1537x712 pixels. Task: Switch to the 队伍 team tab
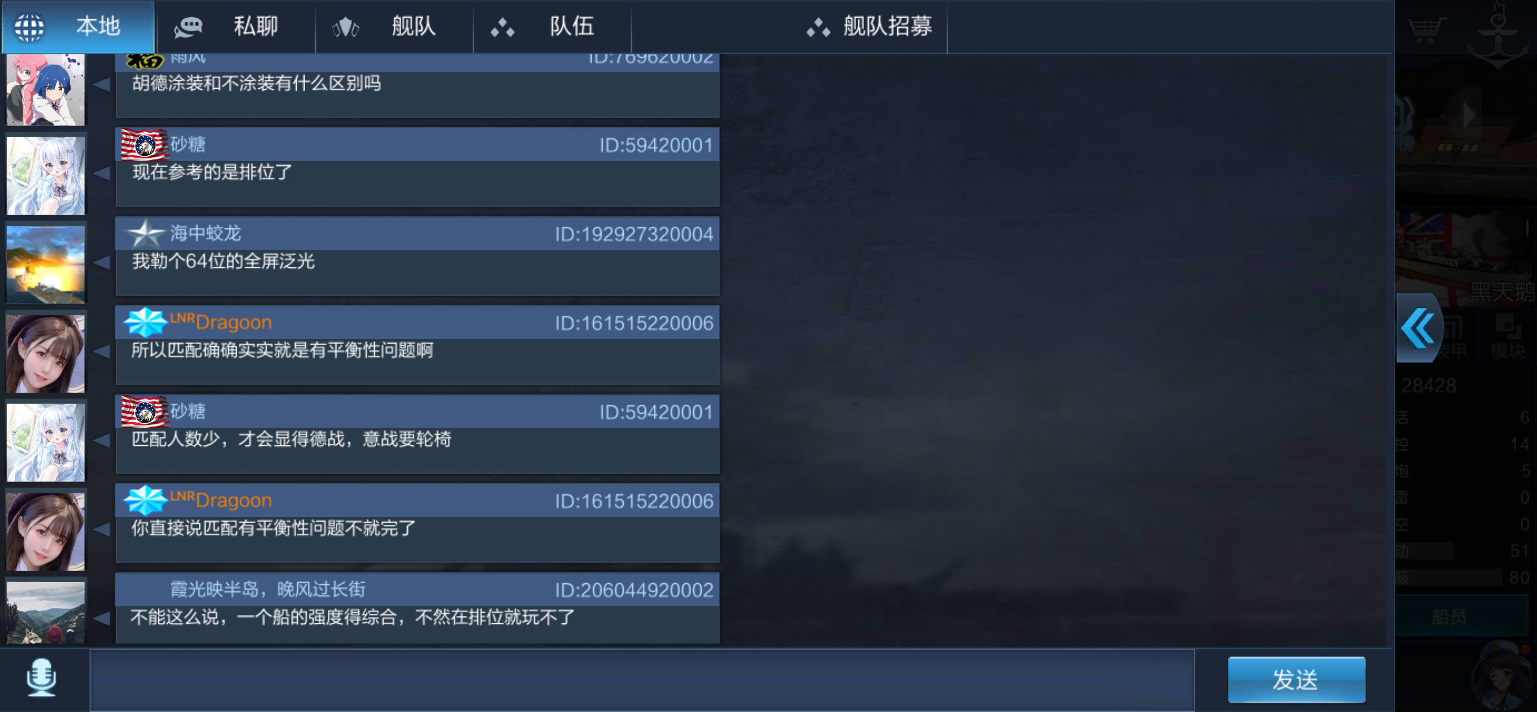click(x=553, y=27)
